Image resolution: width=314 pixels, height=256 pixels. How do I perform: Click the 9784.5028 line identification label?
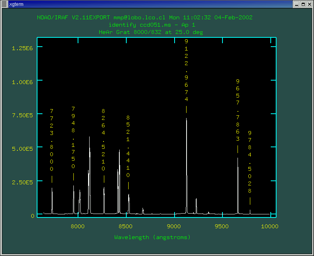[250, 162]
